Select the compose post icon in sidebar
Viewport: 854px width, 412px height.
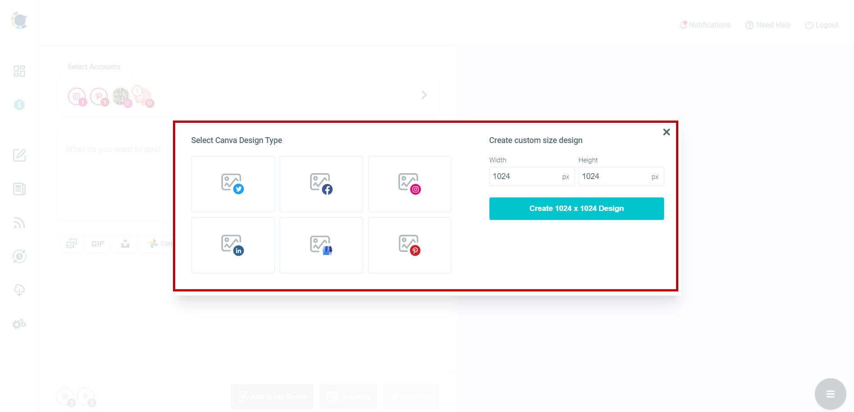point(19,155)
